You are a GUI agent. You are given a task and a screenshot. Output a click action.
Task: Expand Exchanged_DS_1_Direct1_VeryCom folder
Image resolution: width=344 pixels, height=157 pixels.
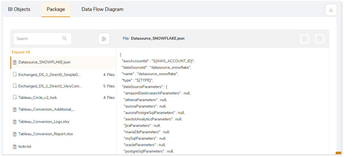[63, 86]
